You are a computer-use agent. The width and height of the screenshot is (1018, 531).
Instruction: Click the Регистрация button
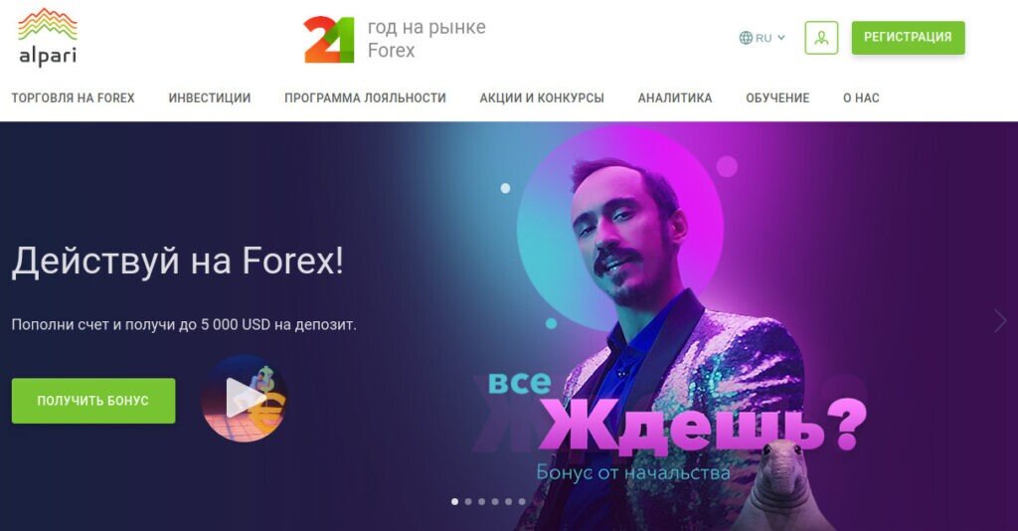909,38
